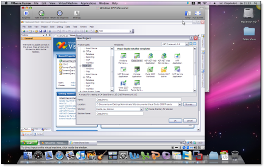Click the Save icon in Visual Studio toolbar
The height and width of the screenshot is (168, 265).
[40, 31]
